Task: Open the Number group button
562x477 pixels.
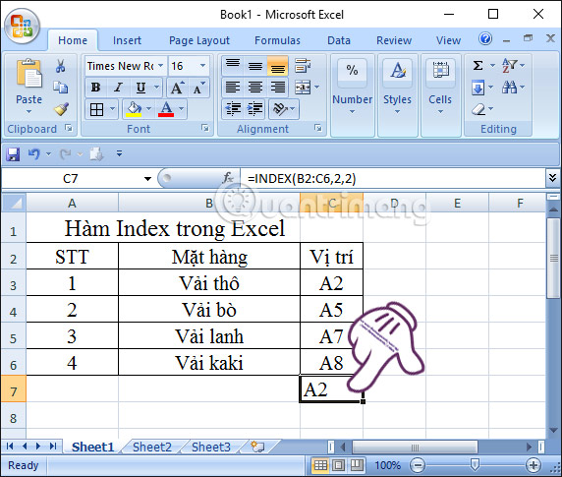Action: (352, 95)
